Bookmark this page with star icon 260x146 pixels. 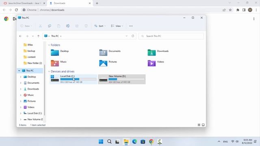(x=230, y=10)
